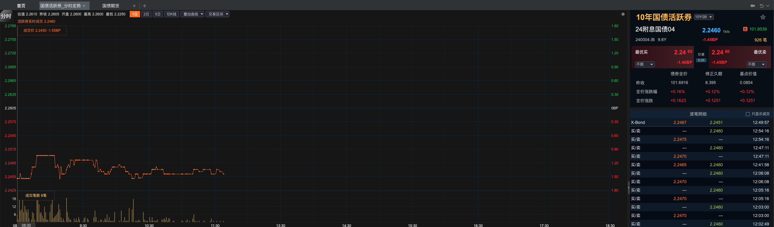This screenshot has height=227, width=774.
Task: Open the 交易区间 dropdown
Action: pos(217,14)
